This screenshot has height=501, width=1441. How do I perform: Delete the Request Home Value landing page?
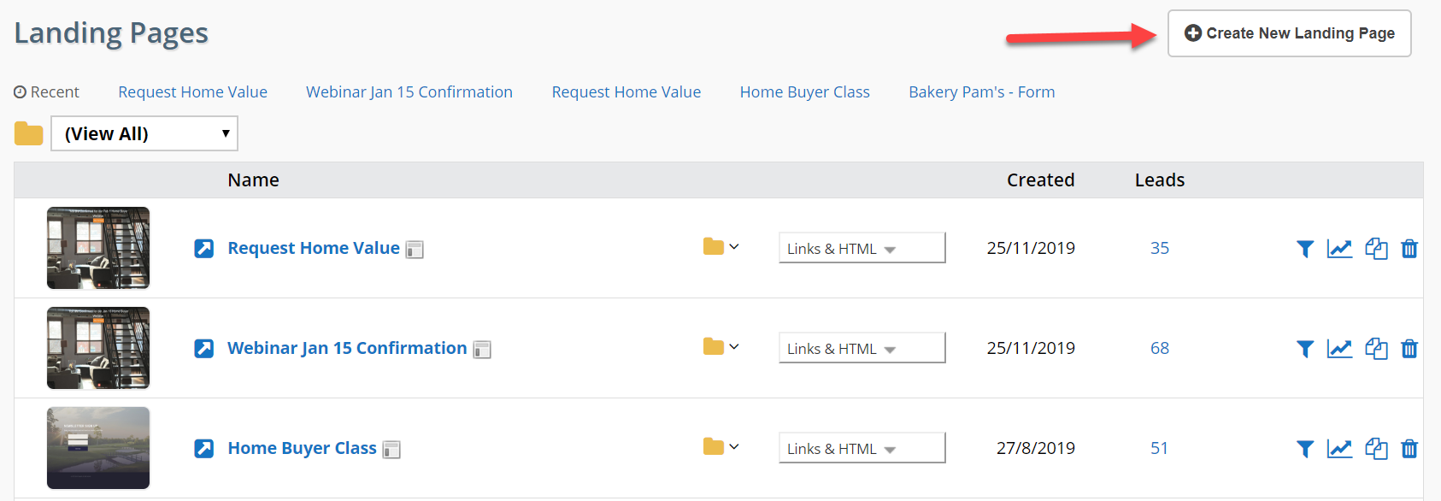pos(1409,248)
